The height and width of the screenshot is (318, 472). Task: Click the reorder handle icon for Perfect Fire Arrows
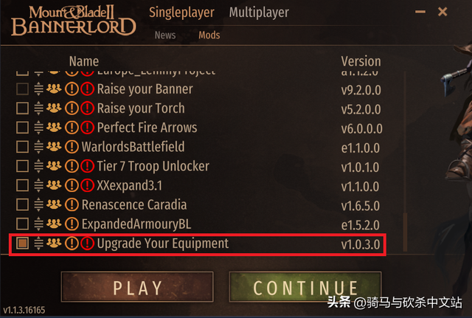point(38,128)
